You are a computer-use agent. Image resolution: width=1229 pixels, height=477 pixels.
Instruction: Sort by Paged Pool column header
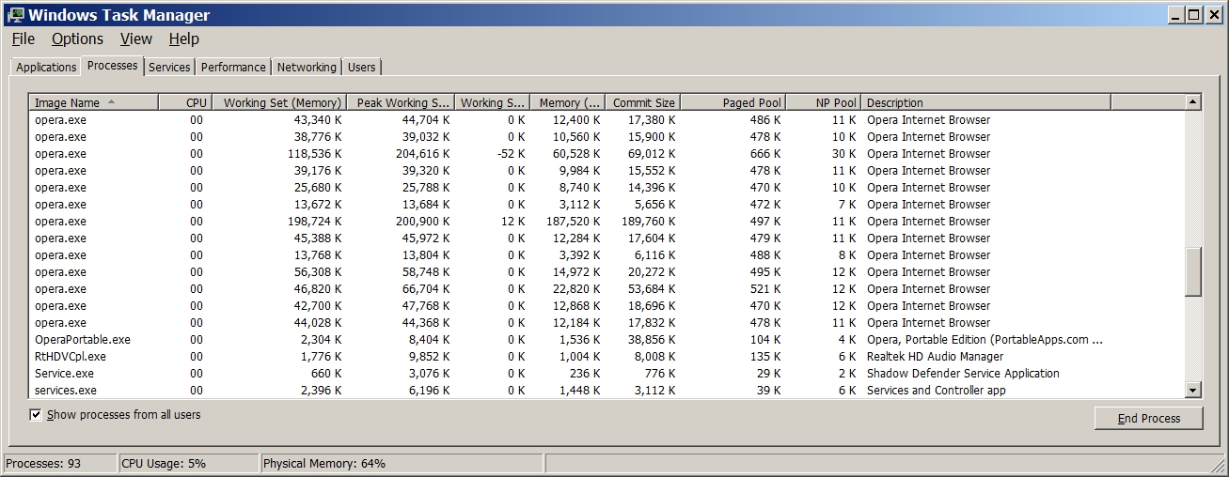pos(733,102)
